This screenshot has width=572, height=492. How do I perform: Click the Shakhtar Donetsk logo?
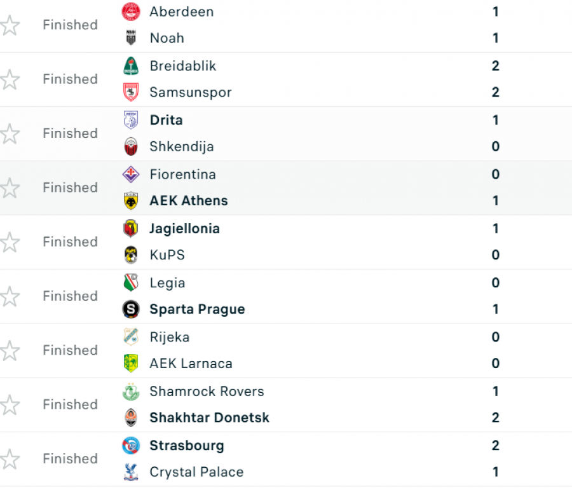pos(130,418)
